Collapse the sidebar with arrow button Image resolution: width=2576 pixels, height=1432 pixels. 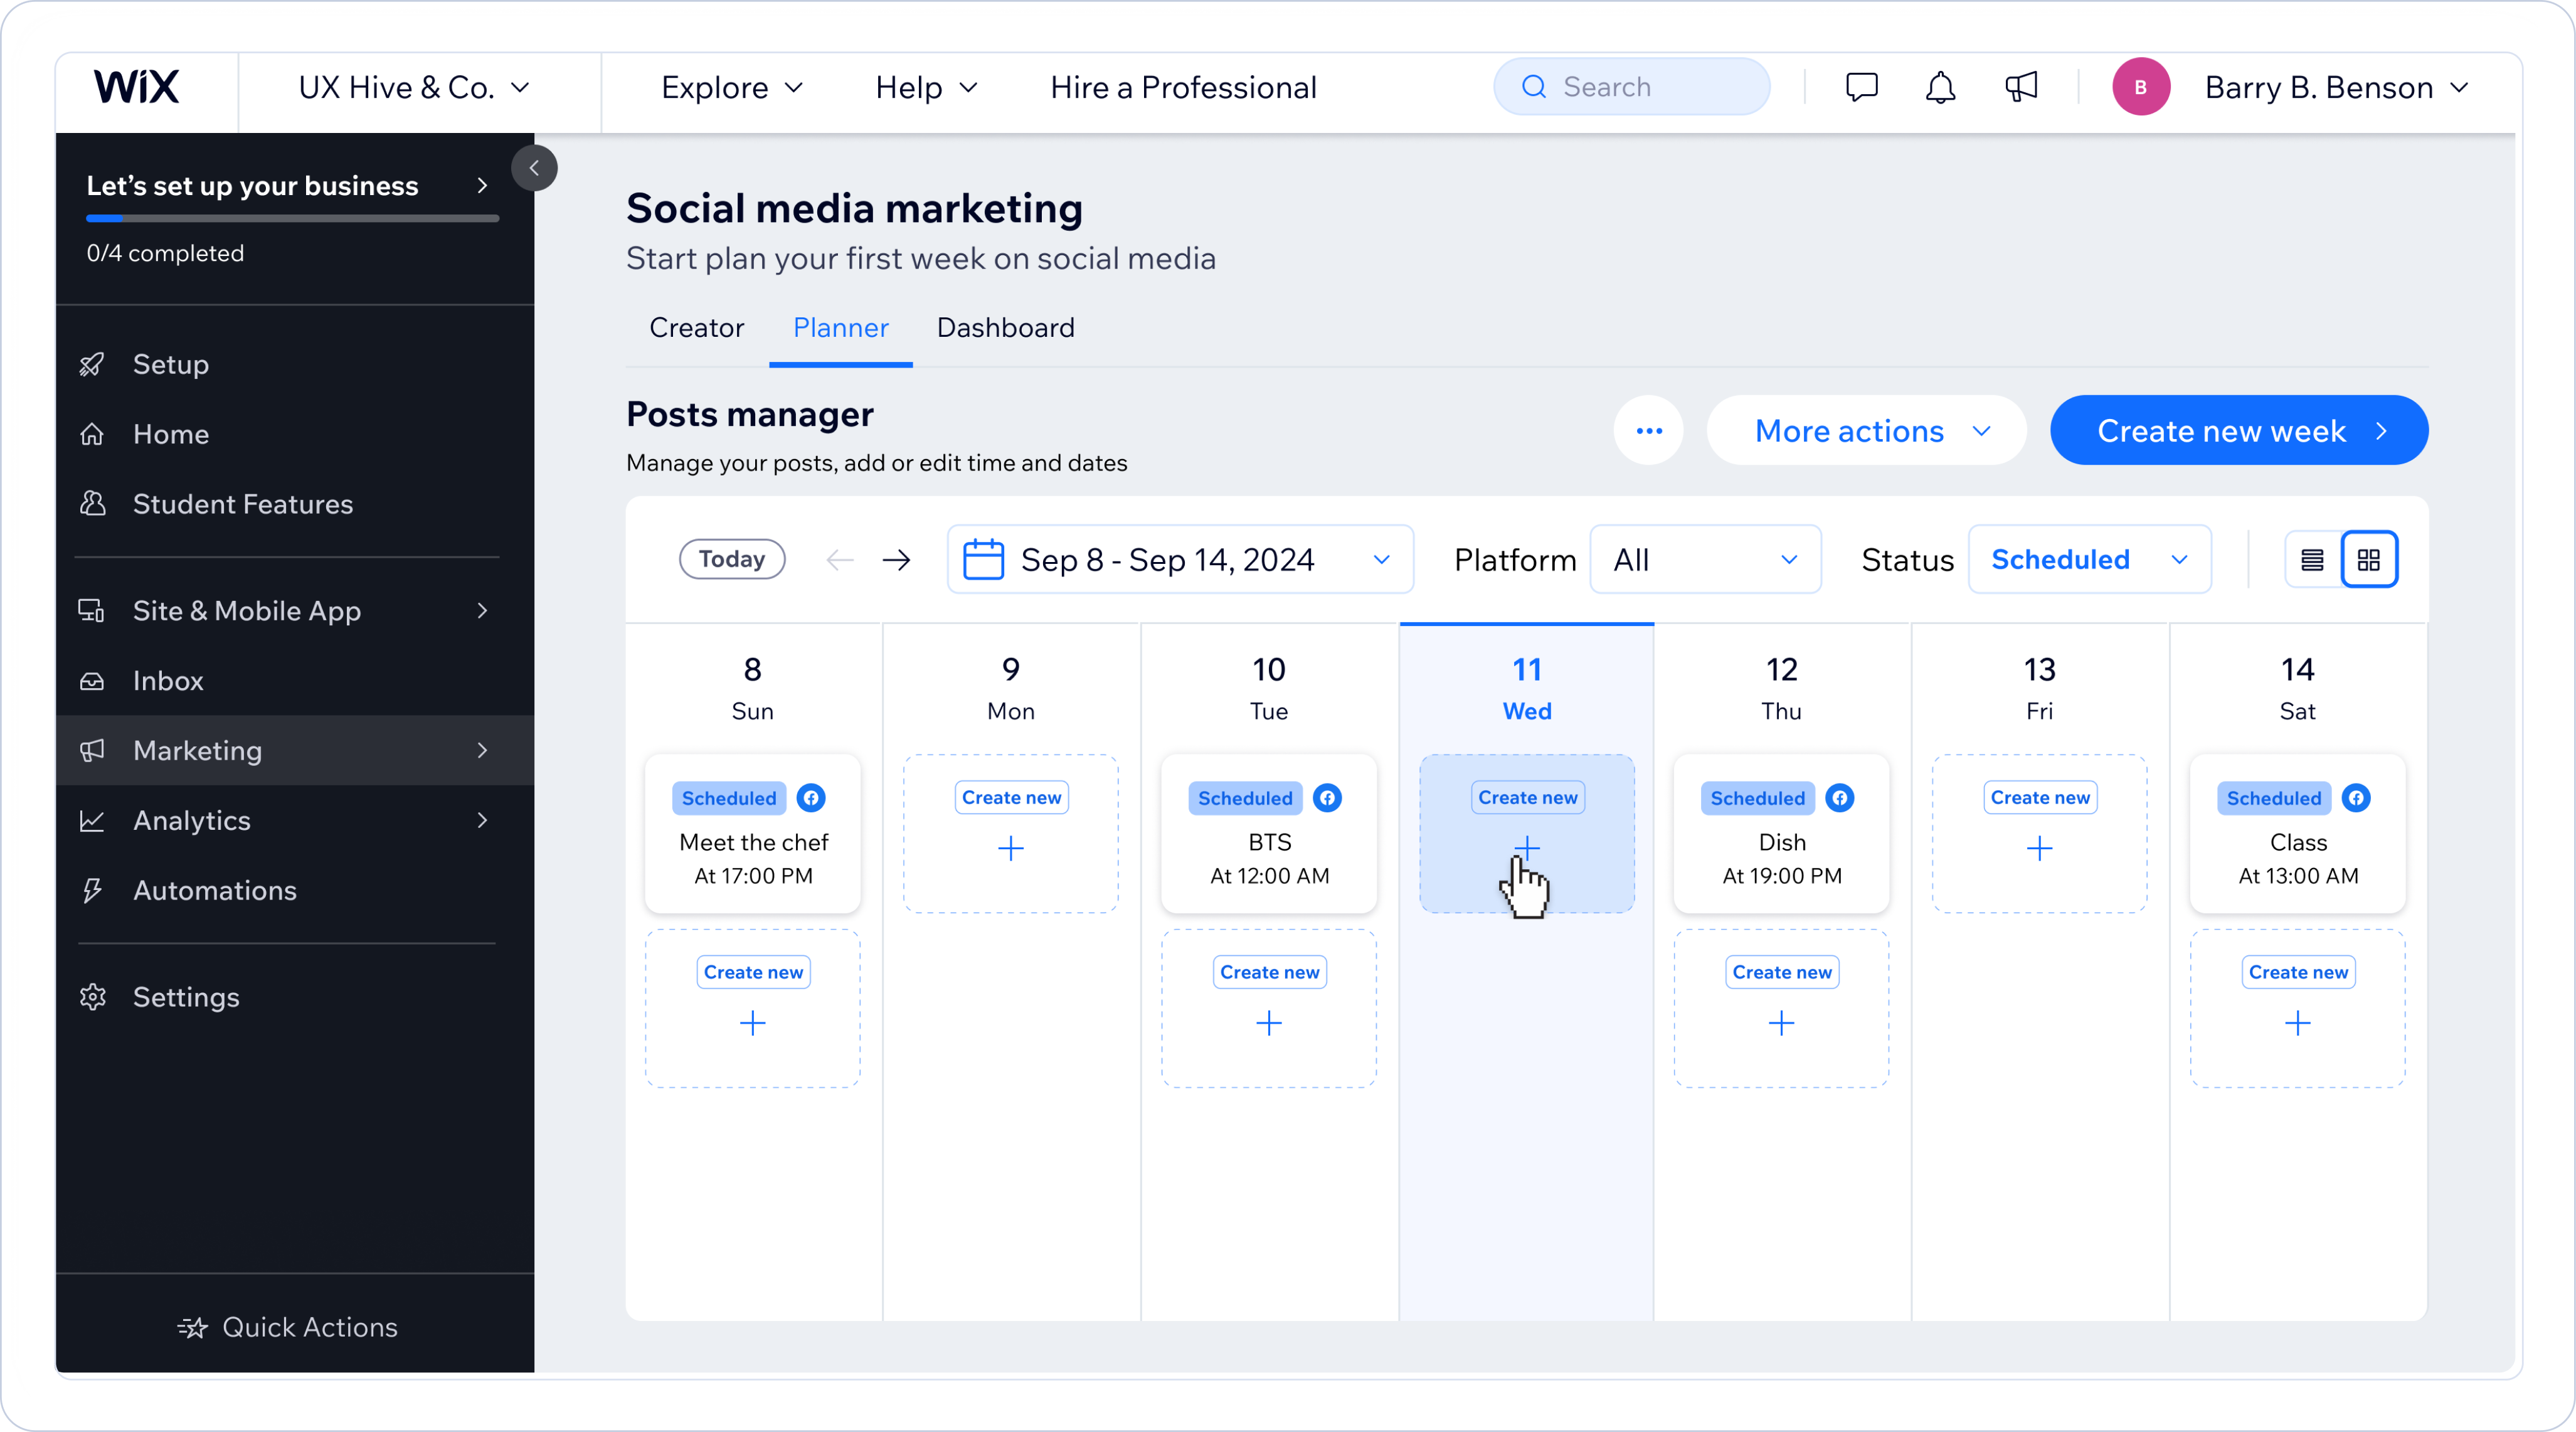(534, 168)
